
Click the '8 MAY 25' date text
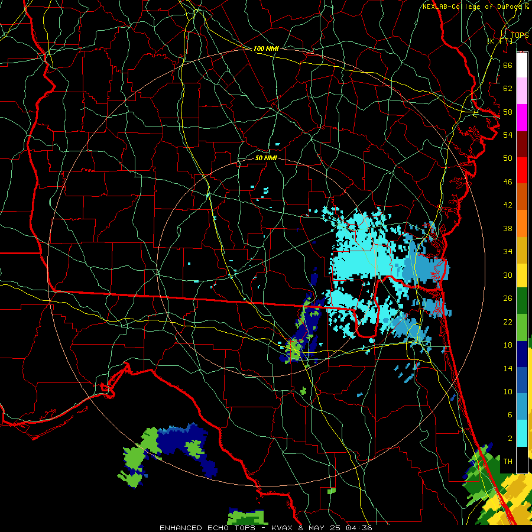pos(320,528)
